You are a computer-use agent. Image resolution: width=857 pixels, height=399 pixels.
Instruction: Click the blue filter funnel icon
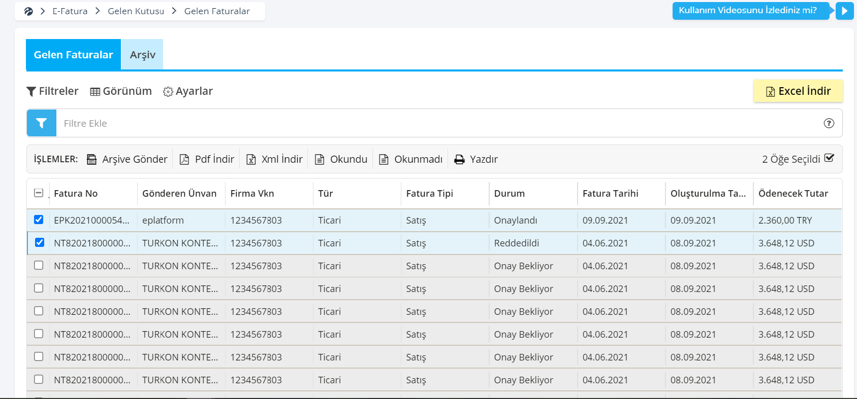42,123
